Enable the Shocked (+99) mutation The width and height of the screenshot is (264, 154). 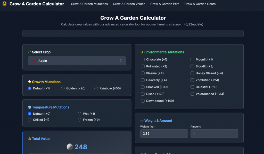click(x=143, y=87)
